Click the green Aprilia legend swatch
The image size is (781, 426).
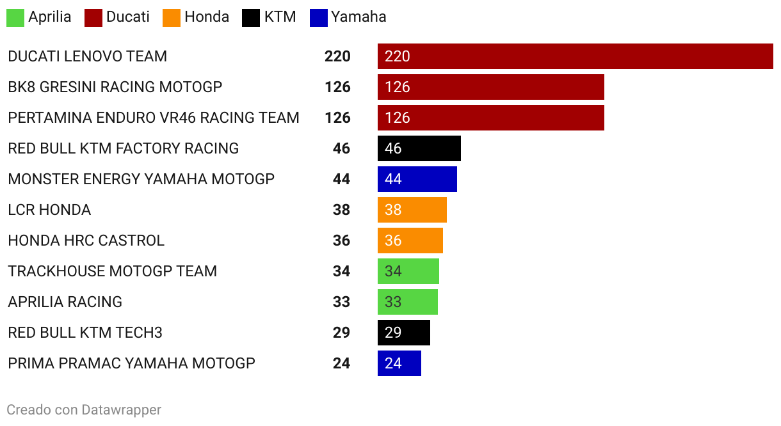click(x=15, y=17)
